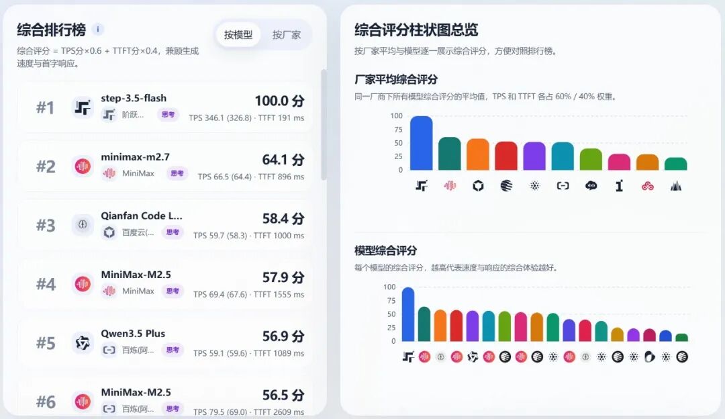Click the Qianfan Code model logo in row #3

point(83,225)
